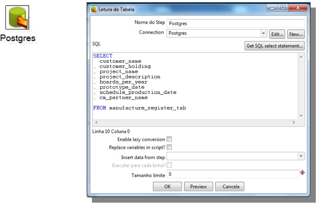Open the Connection dropdown list

click(263, 34)
